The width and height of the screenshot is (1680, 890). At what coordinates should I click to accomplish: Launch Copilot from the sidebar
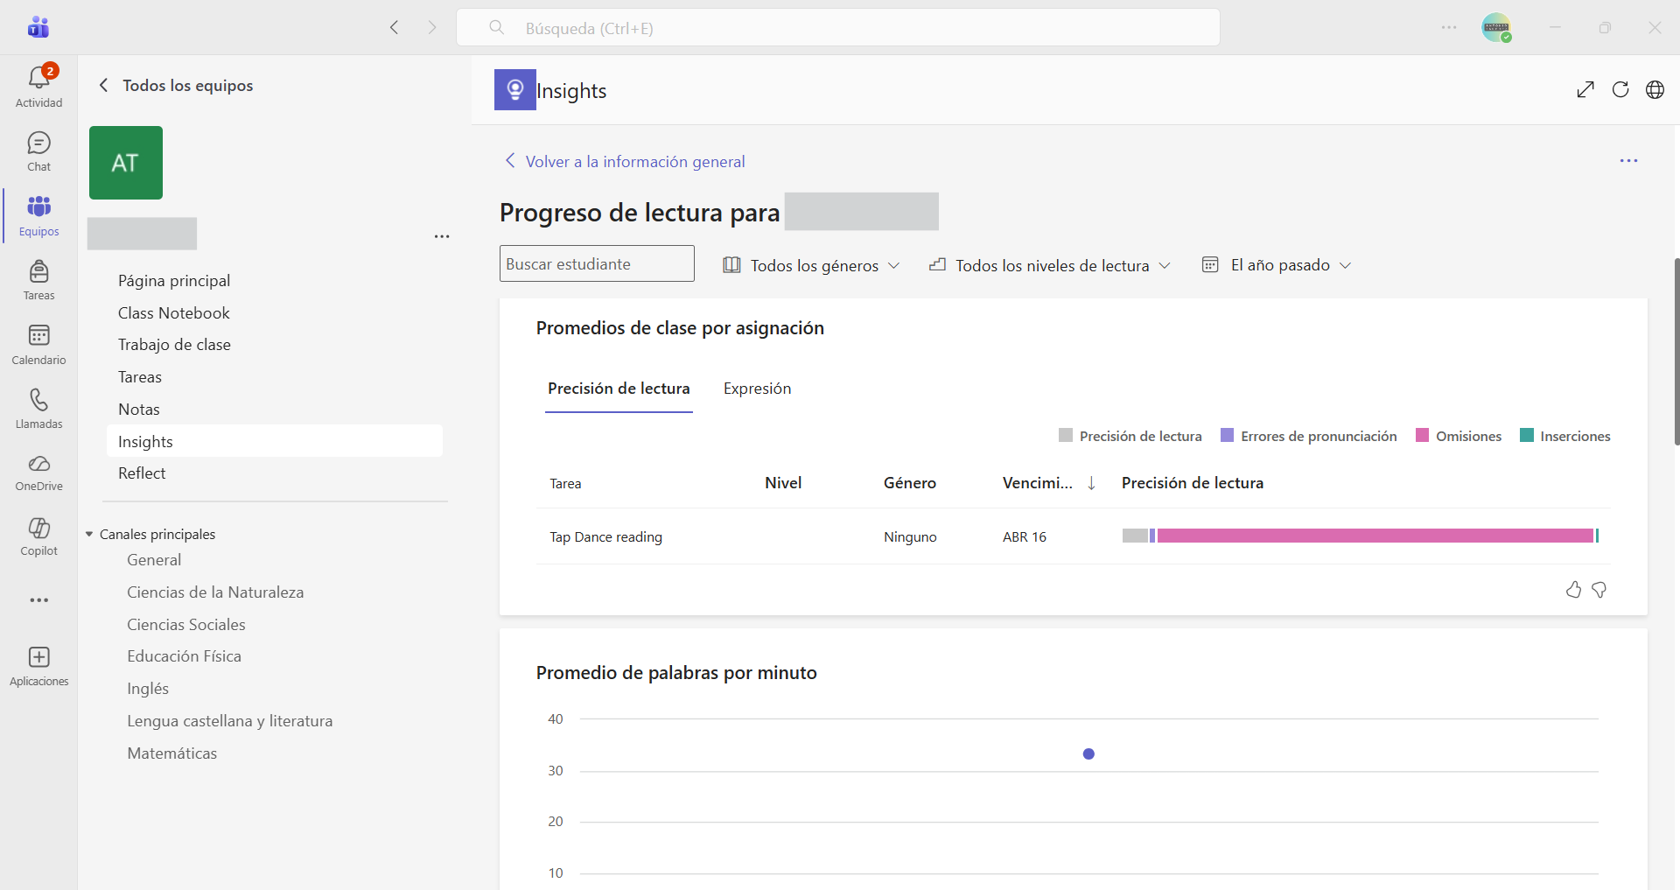pyautogui.click(x=38, y=536)
